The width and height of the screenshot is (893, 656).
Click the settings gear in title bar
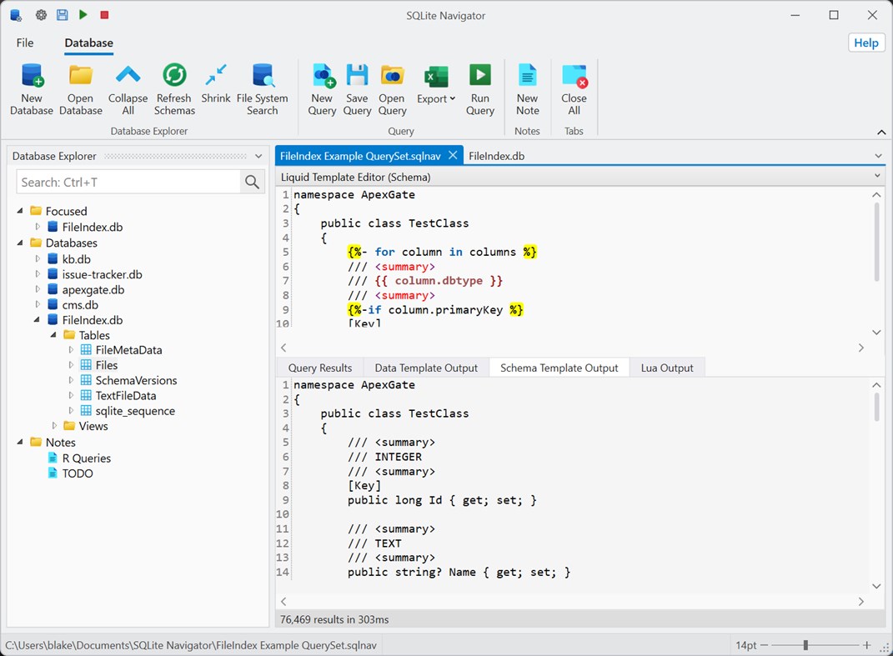point(41,15)
